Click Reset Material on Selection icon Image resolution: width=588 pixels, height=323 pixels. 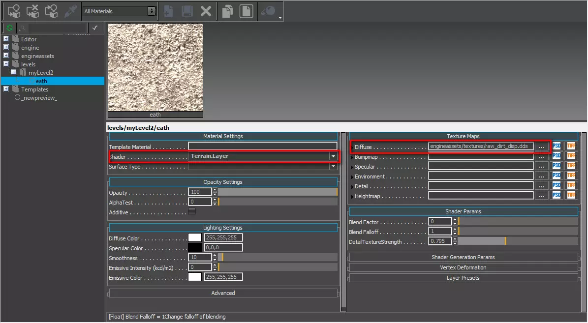tap(32, 11)
